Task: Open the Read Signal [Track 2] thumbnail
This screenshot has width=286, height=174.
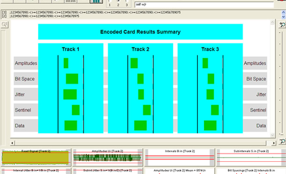Action: [x=36, y=158]
